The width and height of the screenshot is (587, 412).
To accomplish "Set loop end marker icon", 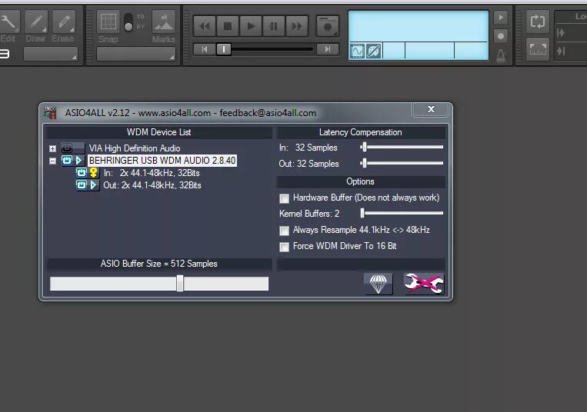I will coord(561,51).
